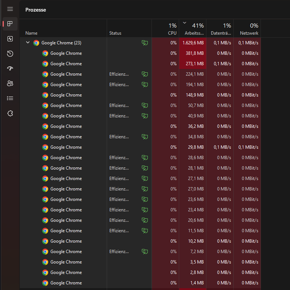Screen dimensions: 290x290
Task: Open the Services puzzle sidebar icon
Action: 10,113
